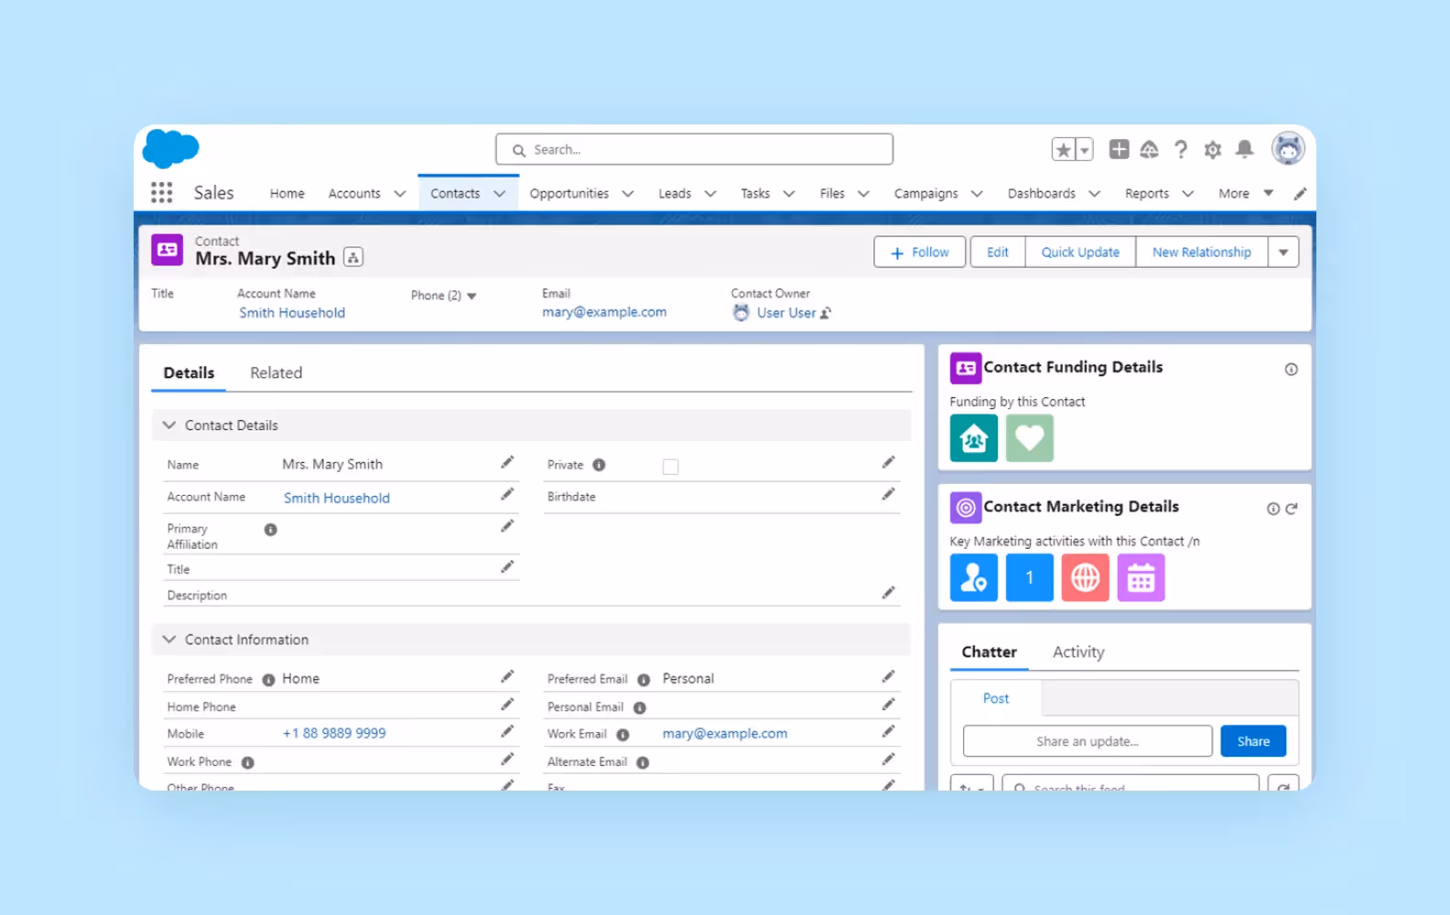
Task: Open the User User owner link
Action: [786, 313]
